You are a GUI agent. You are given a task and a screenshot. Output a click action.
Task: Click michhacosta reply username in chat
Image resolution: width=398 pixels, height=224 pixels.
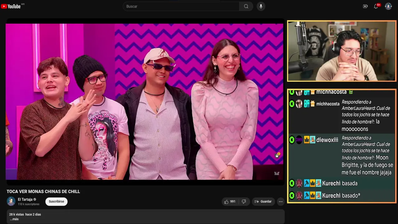[328, 104]
